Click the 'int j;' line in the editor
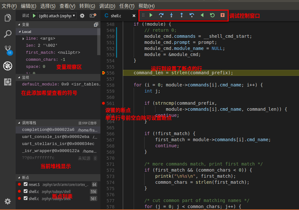 tap(152, 91)
